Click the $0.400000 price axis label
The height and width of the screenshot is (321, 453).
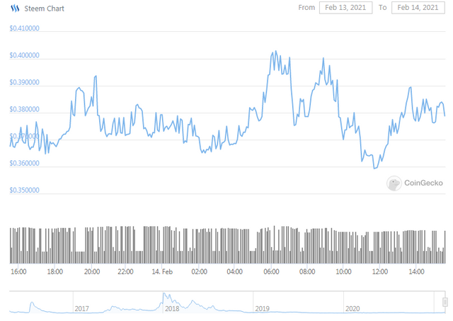coord(24,55)
